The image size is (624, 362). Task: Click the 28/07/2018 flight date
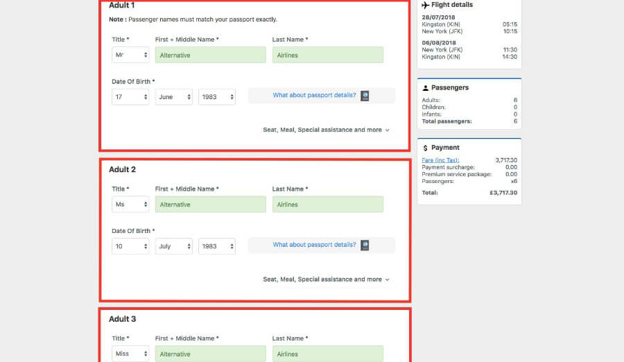(x=439, y=17)
